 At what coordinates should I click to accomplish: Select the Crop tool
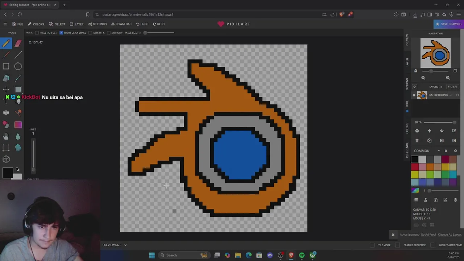[x=6, y=148]
